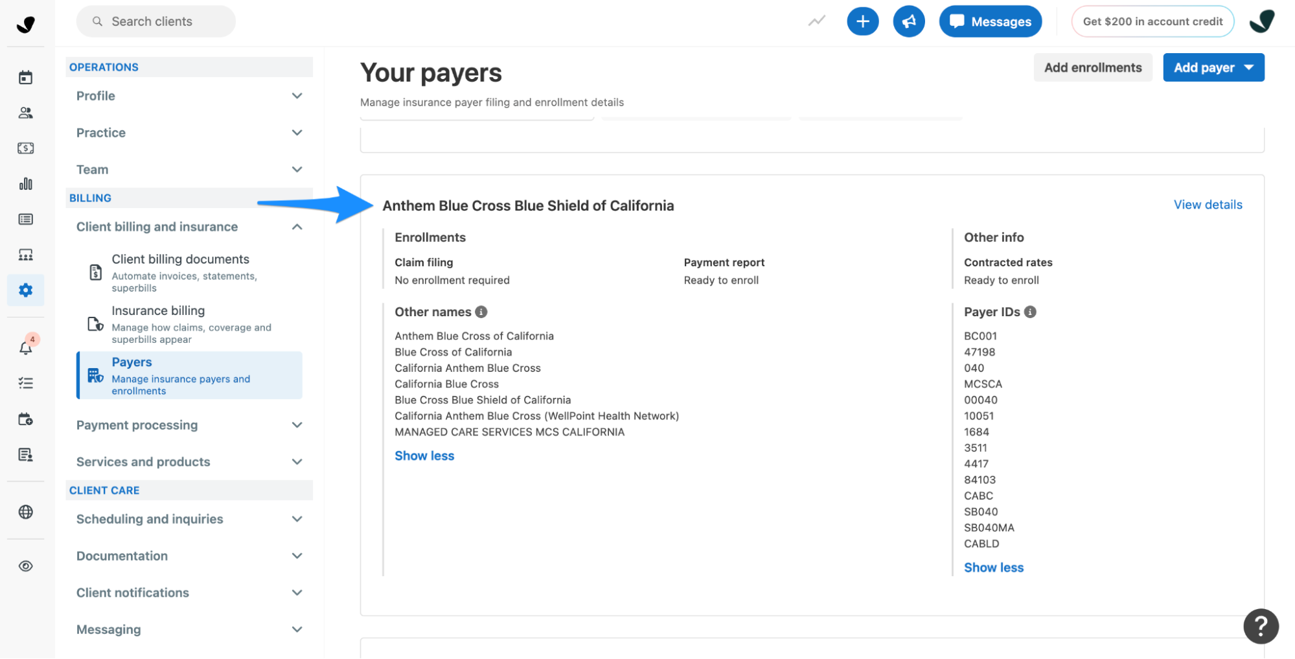1295x659 pixels.
Task: Click payer ID BC001
Action: tap(980, 336)
